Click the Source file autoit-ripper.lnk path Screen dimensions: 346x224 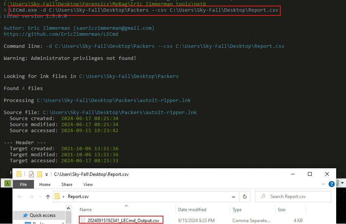(x=120, y=112)
